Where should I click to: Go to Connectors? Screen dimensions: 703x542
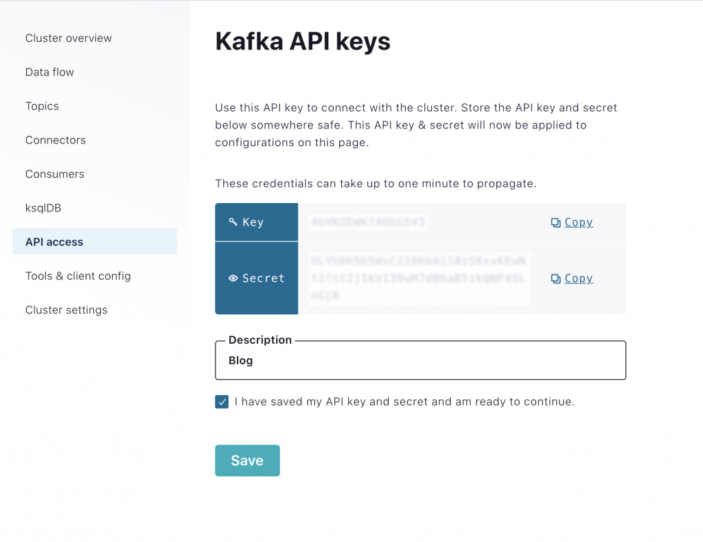point(55,139)
